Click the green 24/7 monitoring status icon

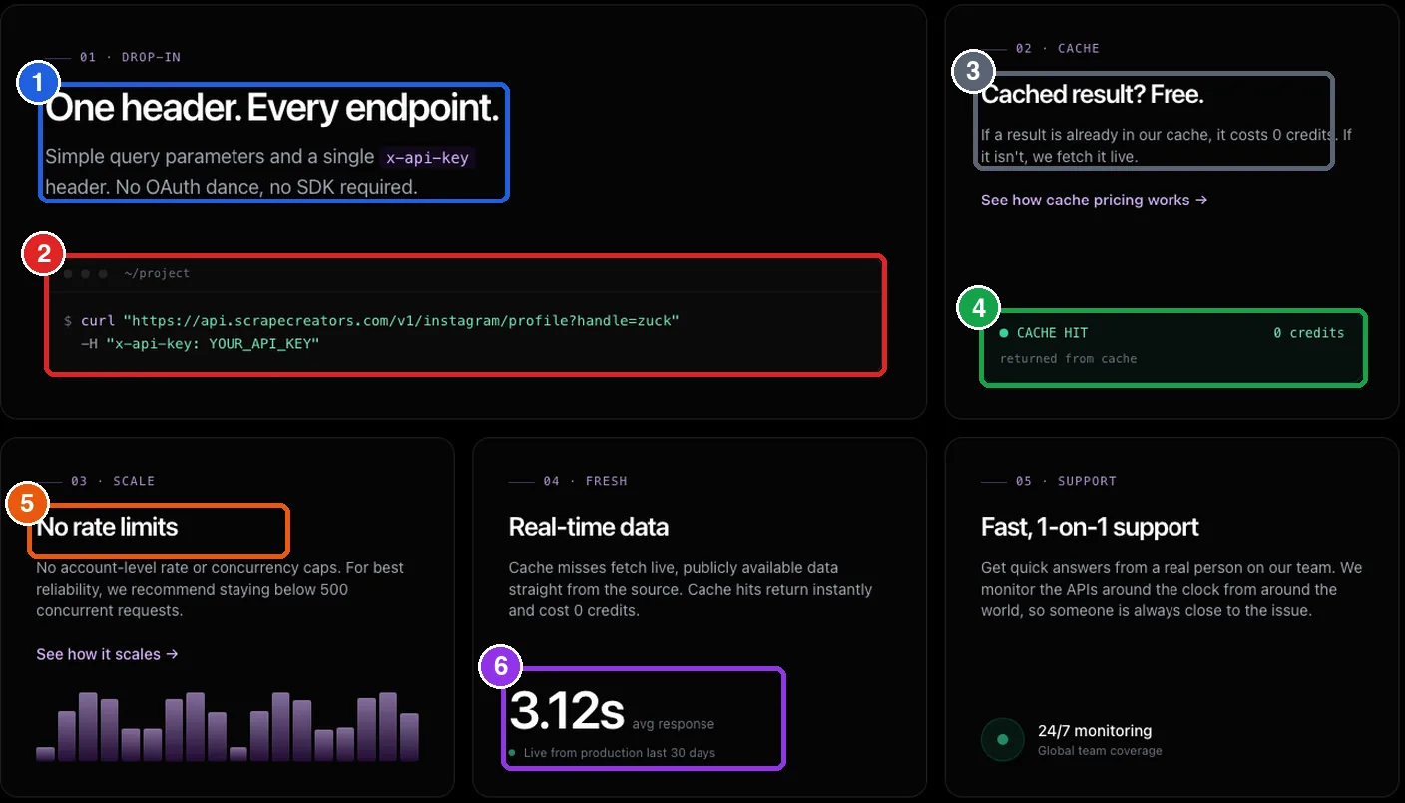click(1003, 740)
